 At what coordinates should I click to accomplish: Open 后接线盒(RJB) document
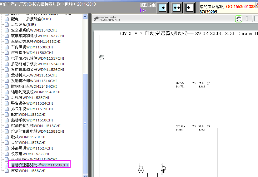pyautogui.click(x=23, y=25)
